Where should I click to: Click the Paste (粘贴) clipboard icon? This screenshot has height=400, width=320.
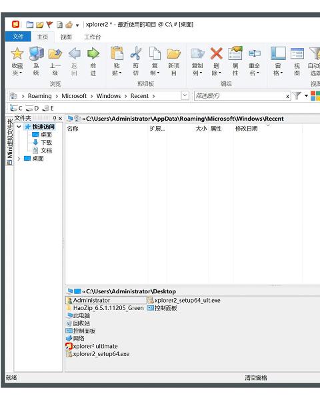click(117, 53)
